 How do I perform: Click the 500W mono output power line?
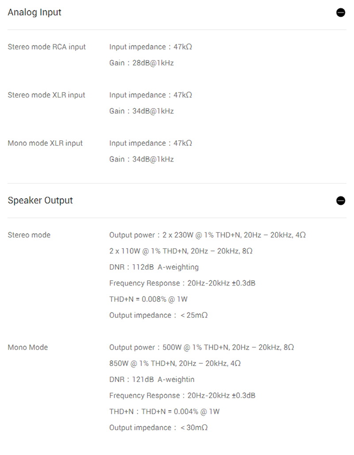[x=201, y=347]
